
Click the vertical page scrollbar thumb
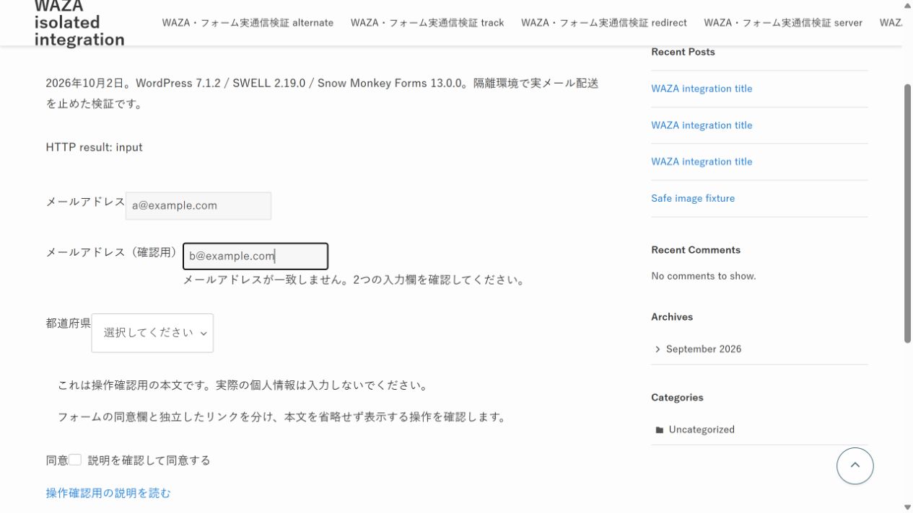(907, 213)
